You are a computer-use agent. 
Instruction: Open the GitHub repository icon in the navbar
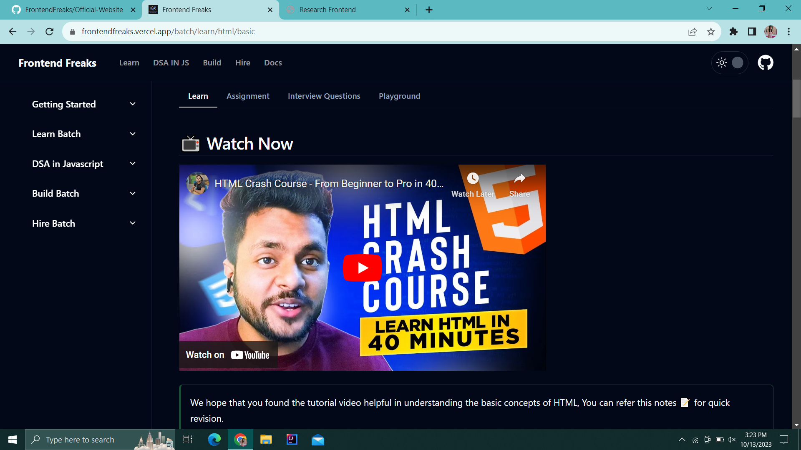[x=766, y=62]
